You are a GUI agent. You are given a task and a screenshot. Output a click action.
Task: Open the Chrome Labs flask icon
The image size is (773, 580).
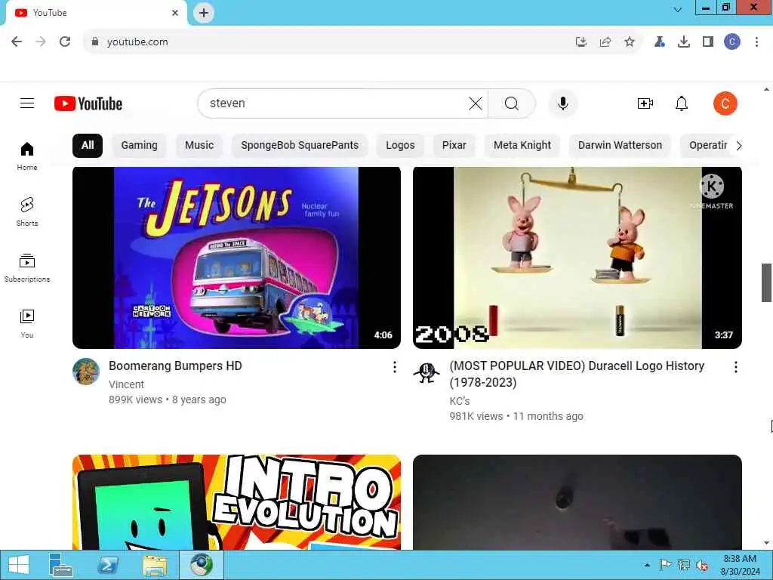tap(660, 42)
